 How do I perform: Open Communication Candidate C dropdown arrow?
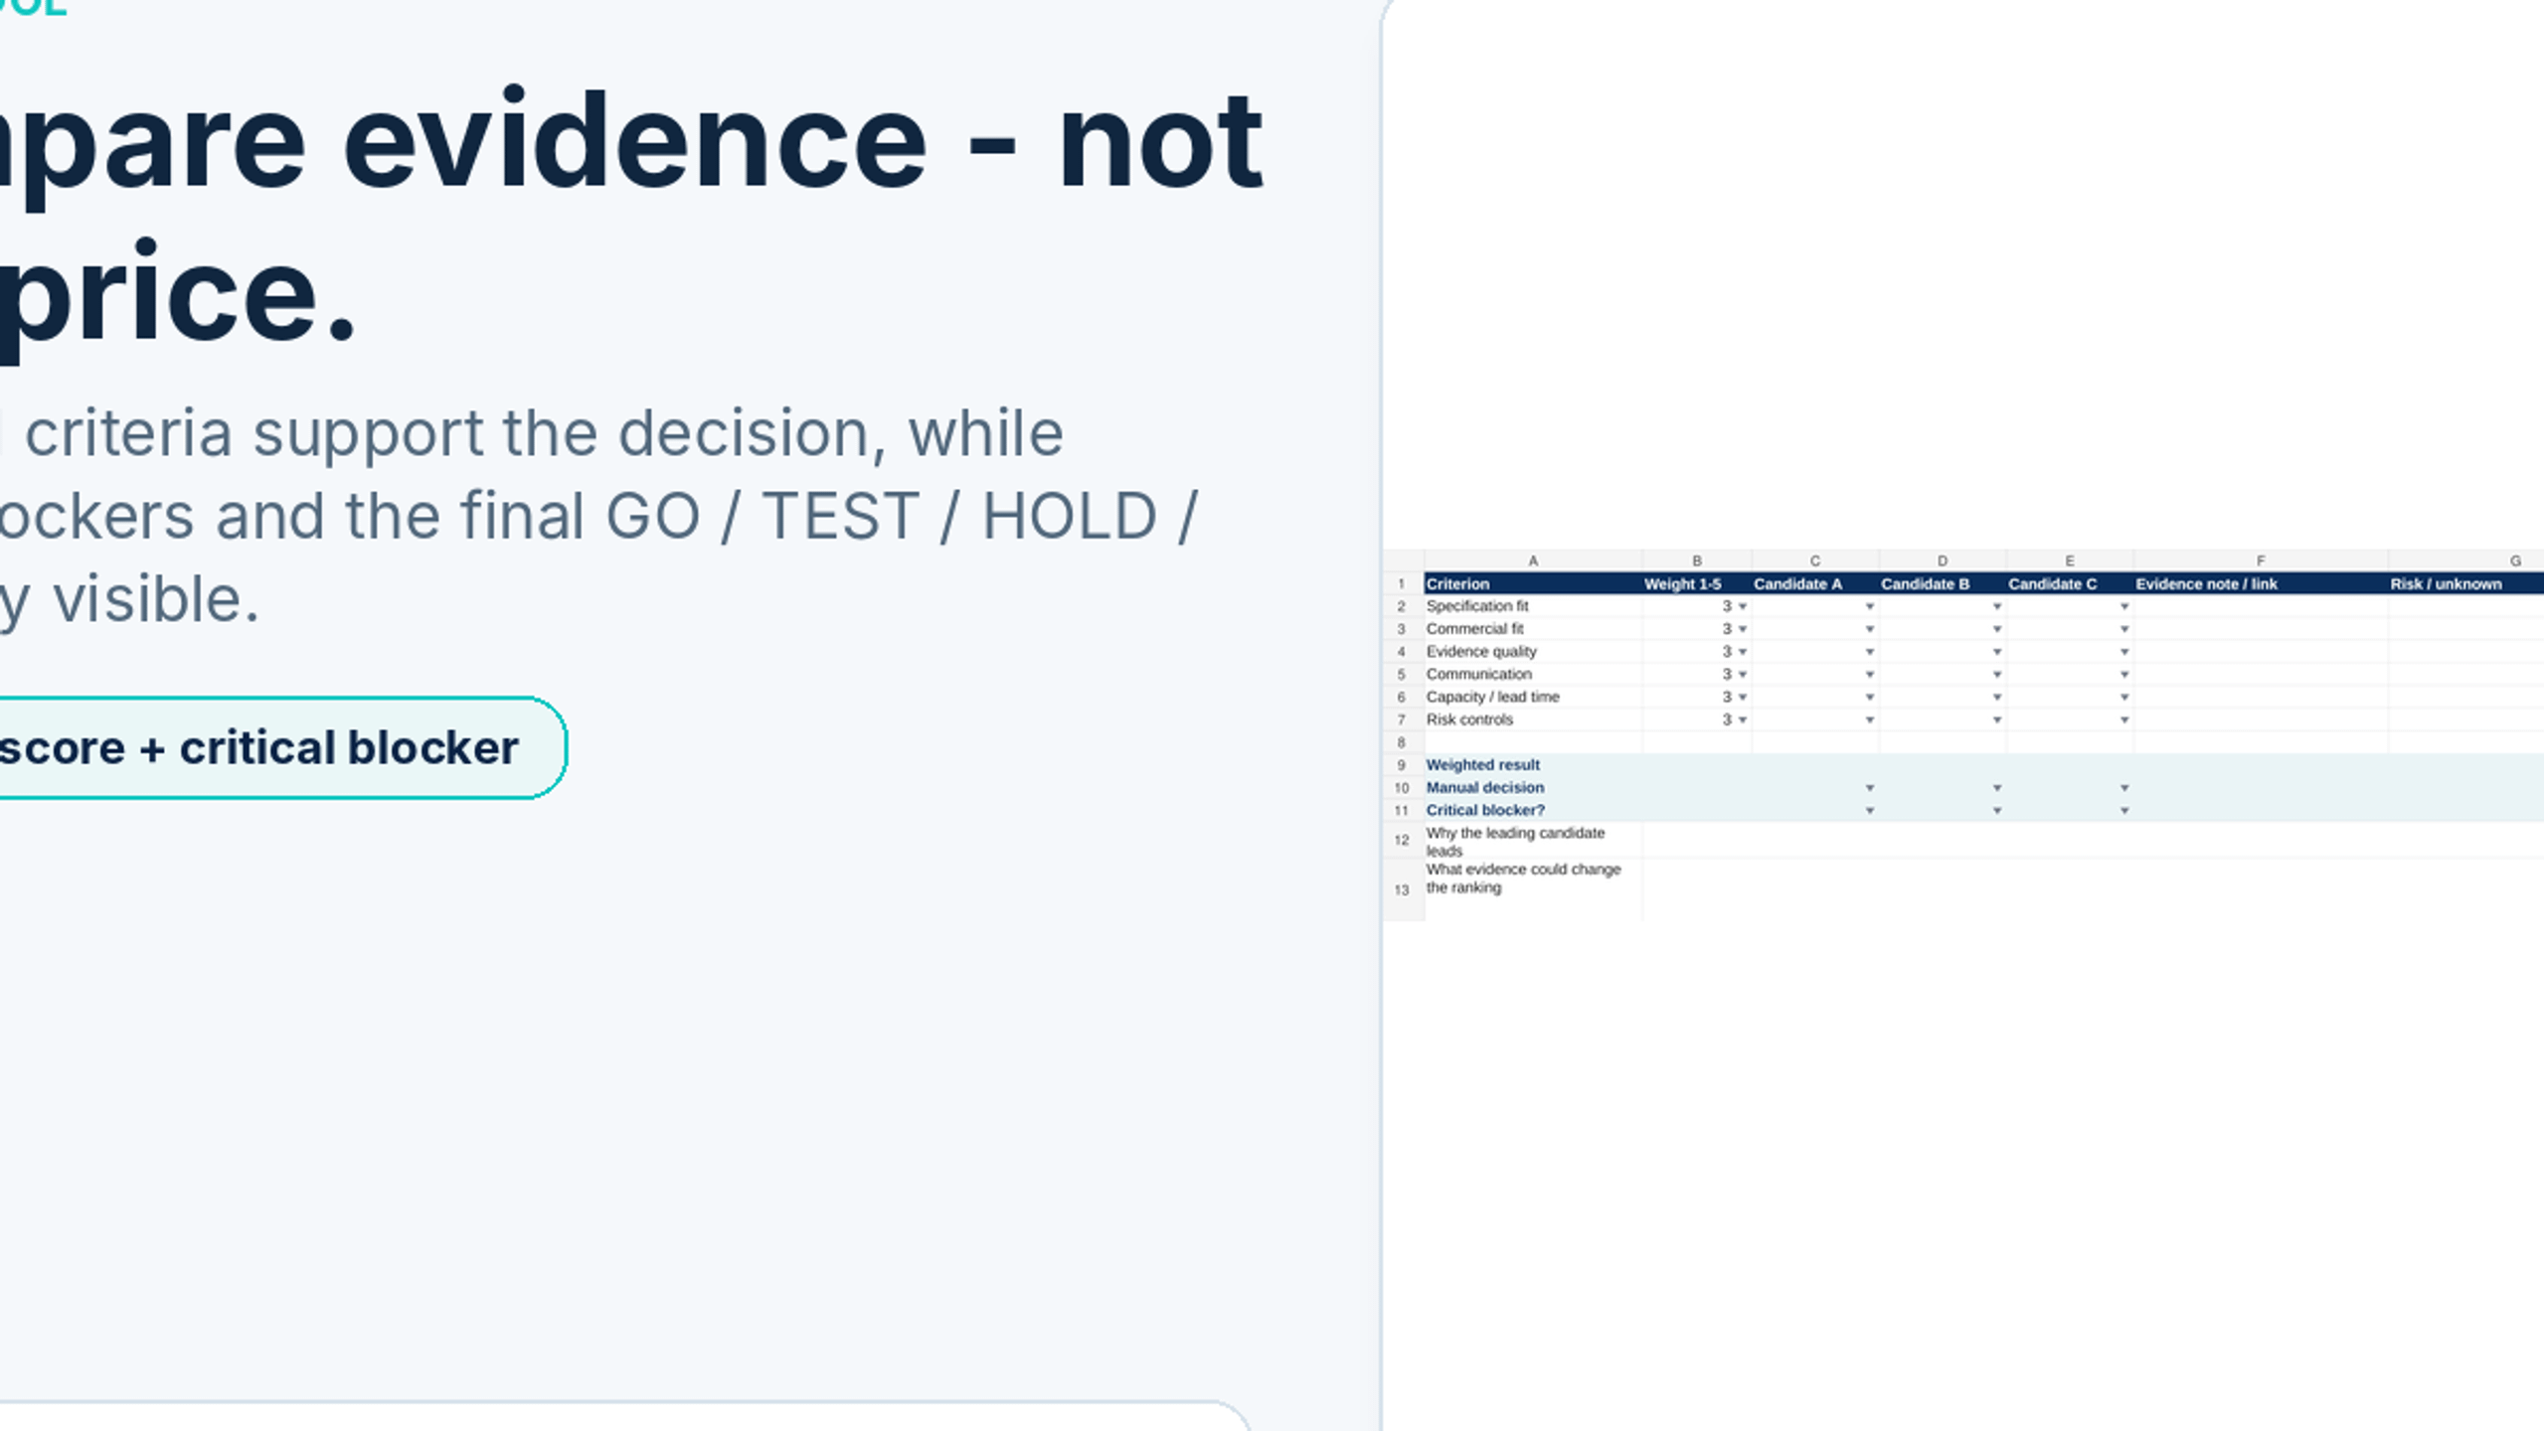2123,675
